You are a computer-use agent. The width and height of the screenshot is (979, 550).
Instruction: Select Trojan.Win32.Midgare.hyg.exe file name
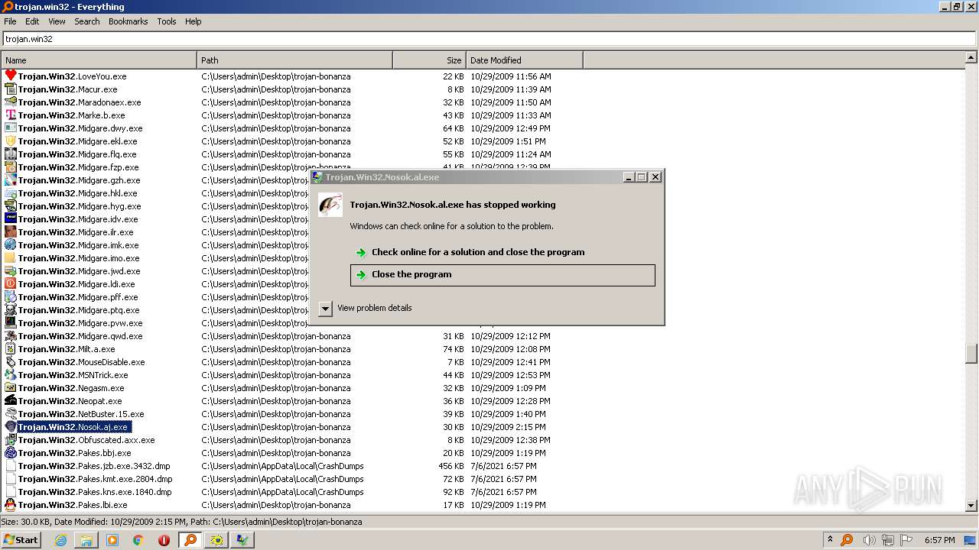point(80,206)
